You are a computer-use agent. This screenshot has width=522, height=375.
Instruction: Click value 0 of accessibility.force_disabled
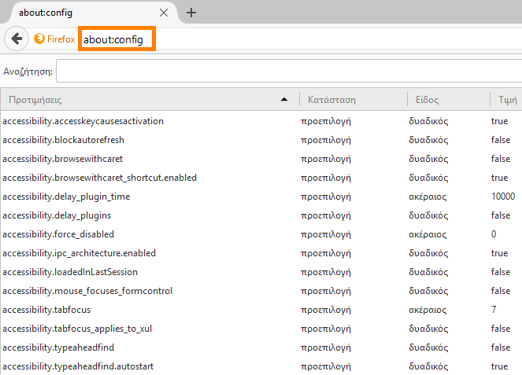(494, 234)
